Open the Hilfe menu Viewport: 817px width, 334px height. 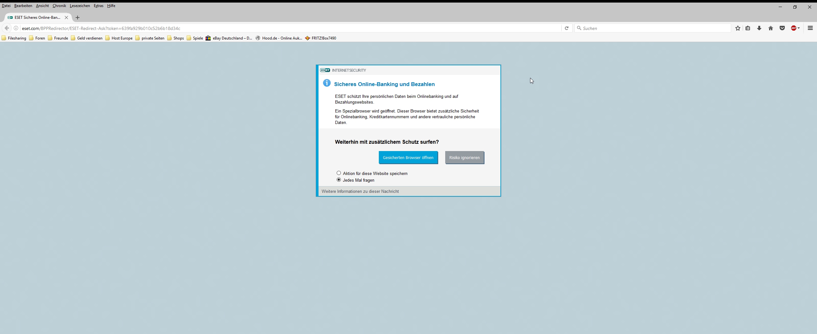[111, 6]
